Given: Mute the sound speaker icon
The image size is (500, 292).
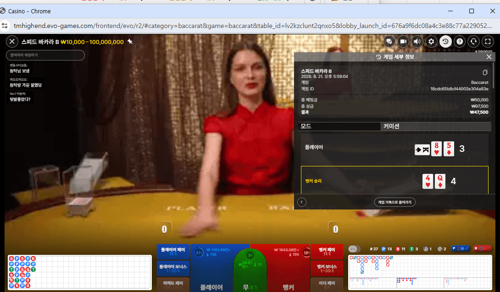Looking at the screenshot, I should 417,41.
